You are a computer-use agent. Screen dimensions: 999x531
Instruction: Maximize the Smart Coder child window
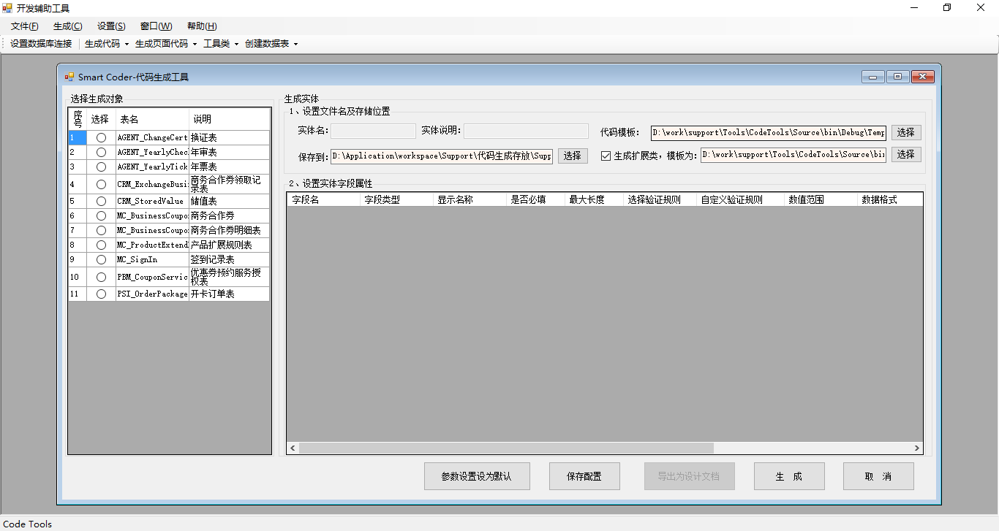coord(897,77)
